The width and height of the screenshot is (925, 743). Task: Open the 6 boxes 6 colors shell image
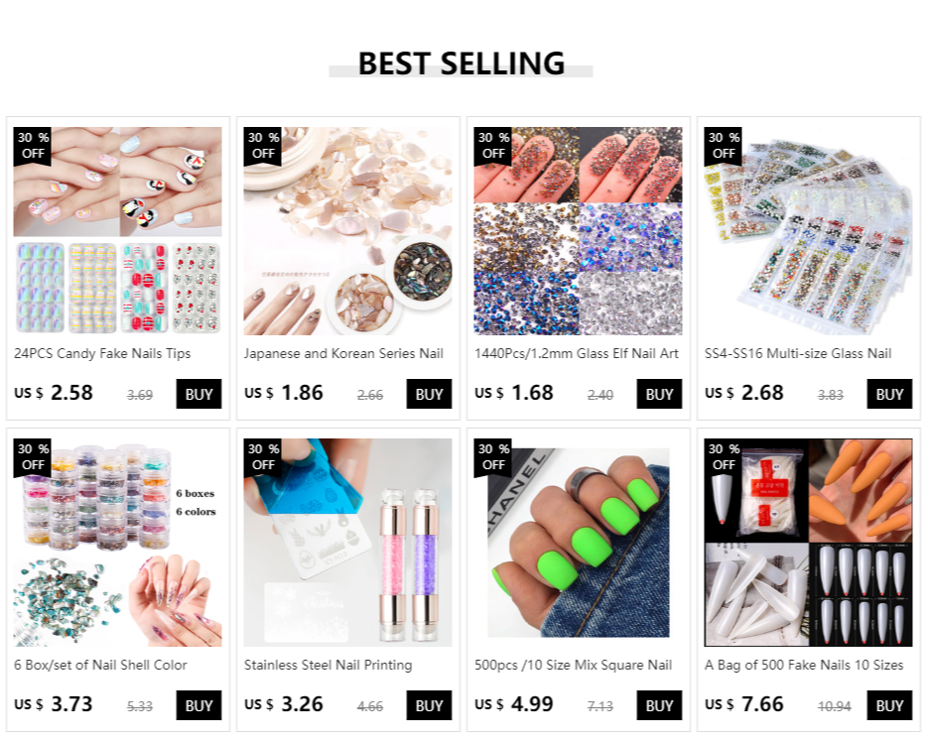118,543
